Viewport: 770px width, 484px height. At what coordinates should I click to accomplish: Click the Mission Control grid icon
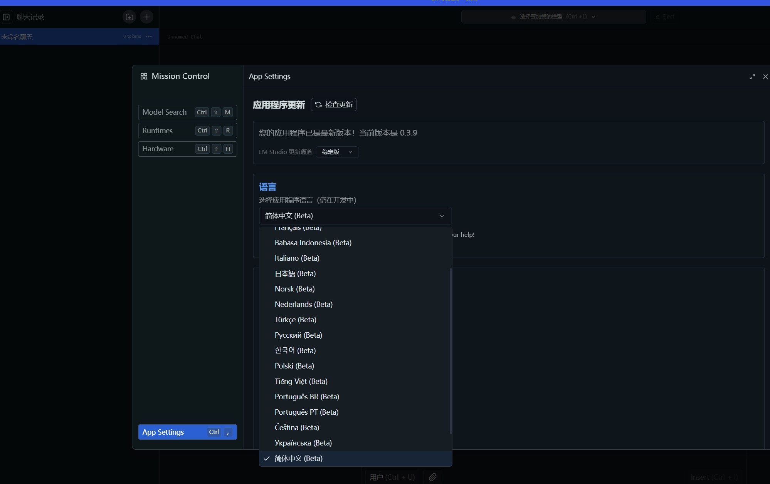point(144,76)
